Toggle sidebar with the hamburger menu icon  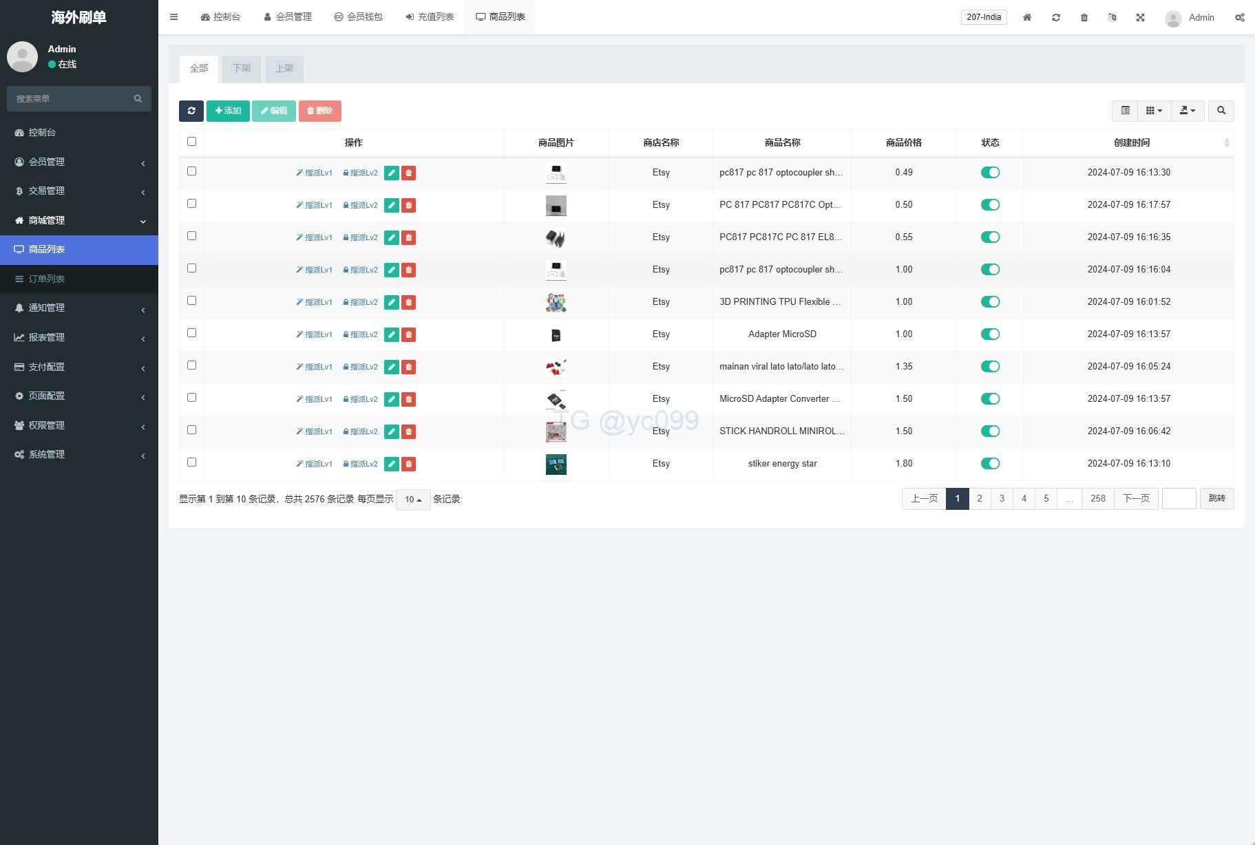point(173,17)
